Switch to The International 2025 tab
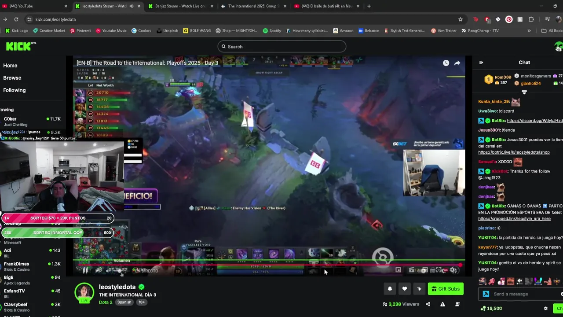Viewport: 563px width, 317px height. (x=253, y=6)
